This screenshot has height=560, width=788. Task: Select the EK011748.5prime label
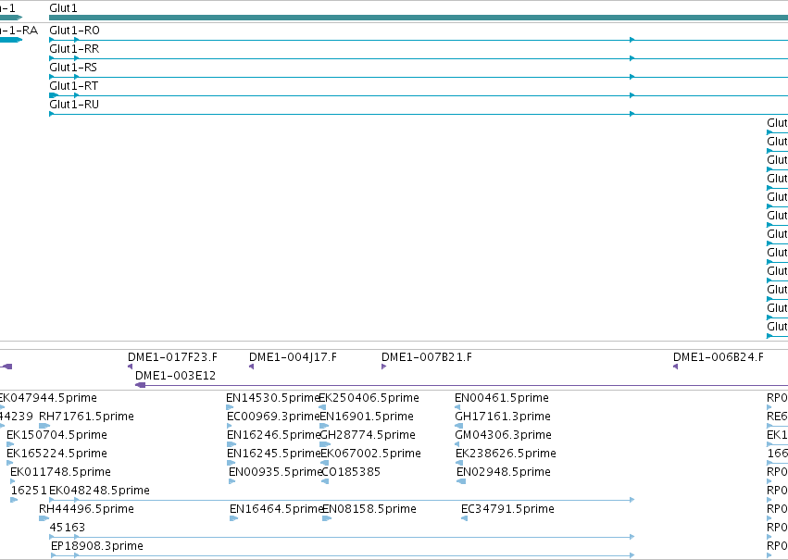[x=60, y=473]
